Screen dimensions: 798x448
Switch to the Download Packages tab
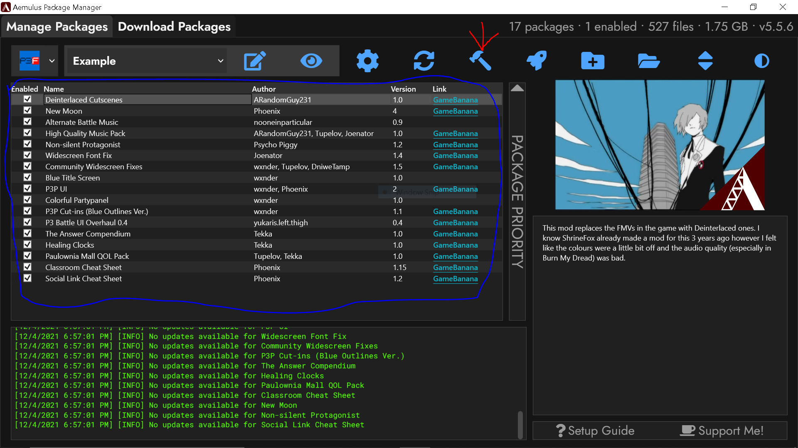click(x=174, y=26)
